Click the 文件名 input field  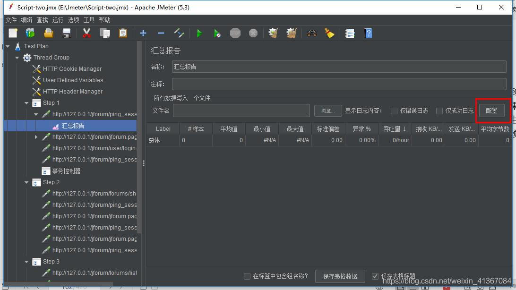pyautogui.click(x=241, y=111)
